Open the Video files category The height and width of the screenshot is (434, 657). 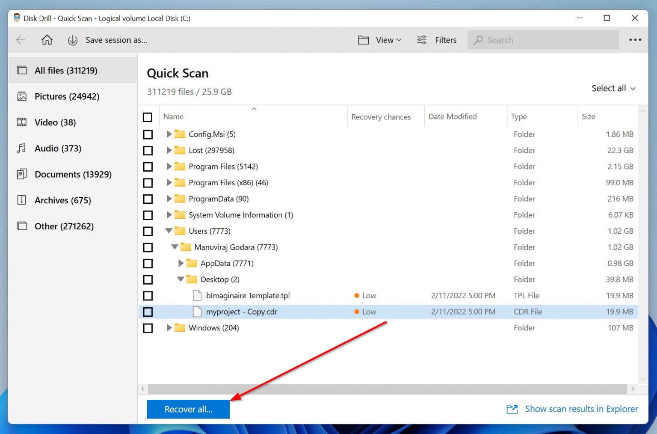(55, 122)
